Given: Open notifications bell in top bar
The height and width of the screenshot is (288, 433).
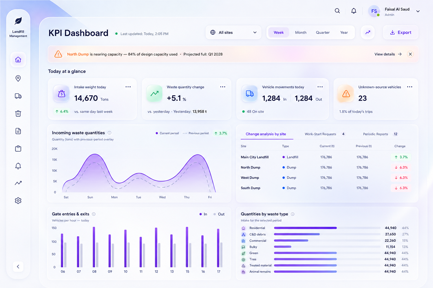Looking at the screenshot, I should (354, 11).
